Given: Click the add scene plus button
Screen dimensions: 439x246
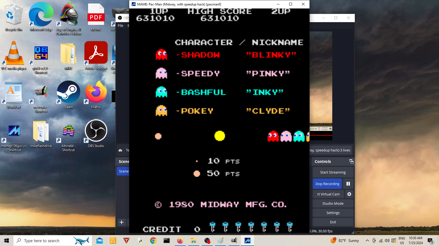Looking at the screenshot, I should coord(122,222).
